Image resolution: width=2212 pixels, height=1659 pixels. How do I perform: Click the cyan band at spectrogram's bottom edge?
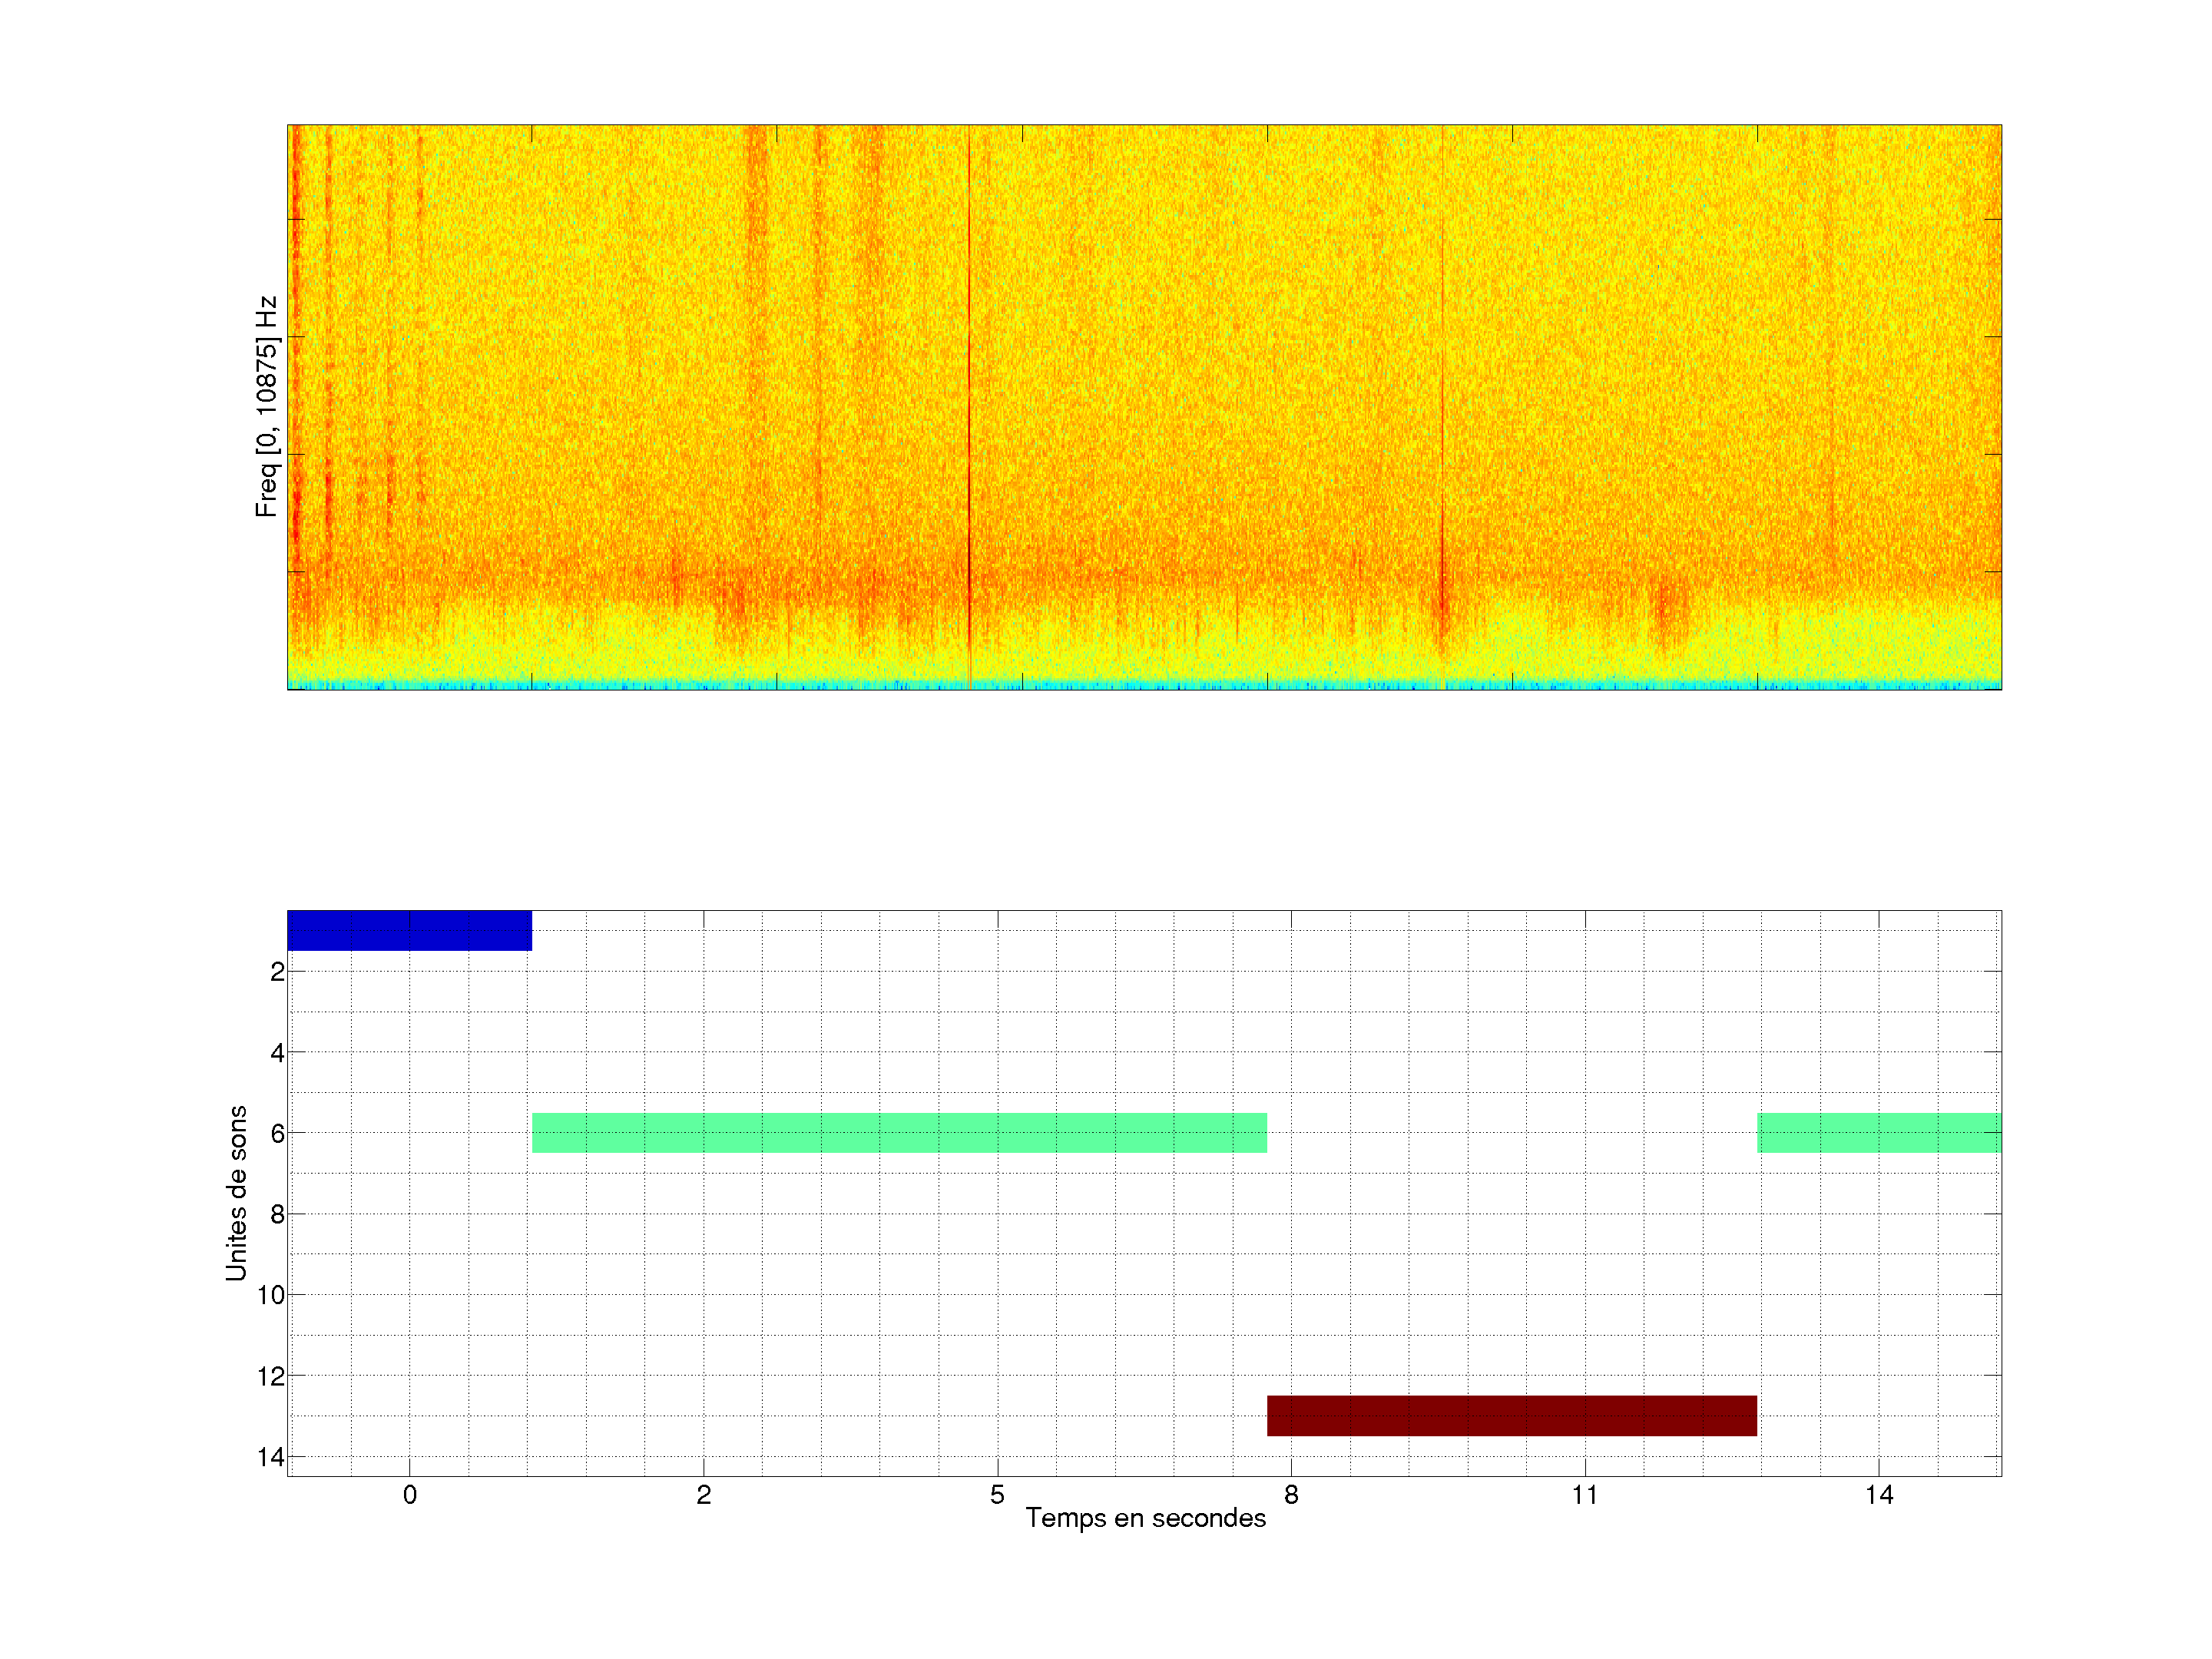click(1144, 685)
